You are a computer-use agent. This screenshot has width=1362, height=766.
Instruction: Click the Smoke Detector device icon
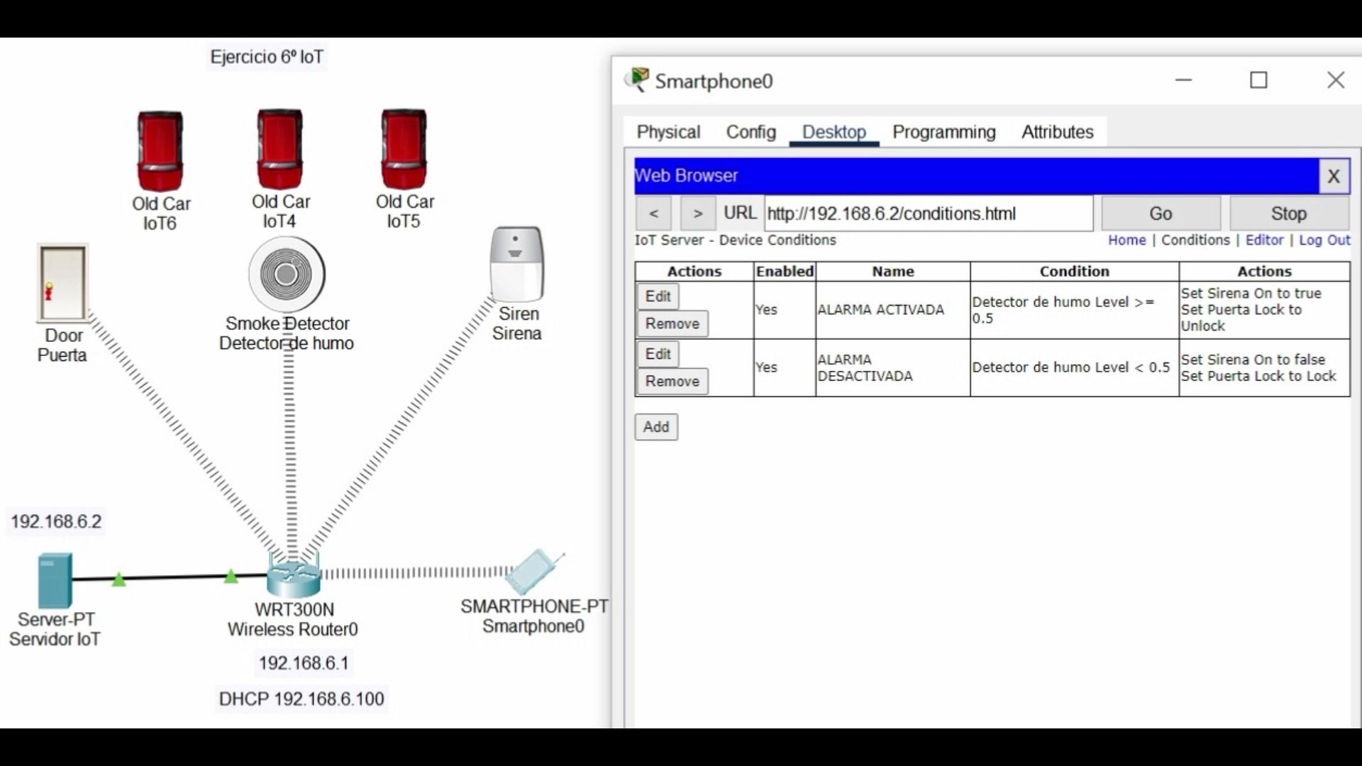[287, 274]
